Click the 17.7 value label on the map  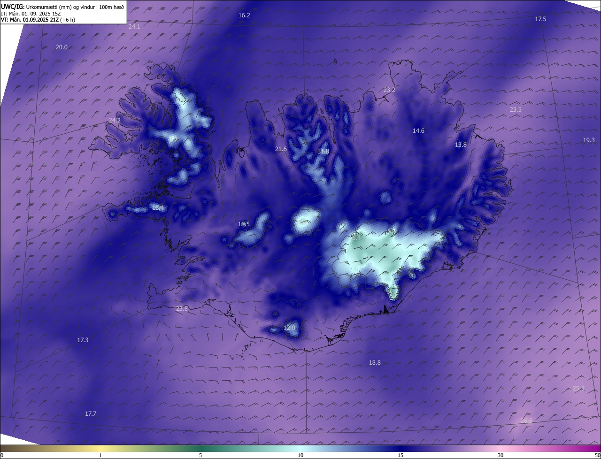tap(90, 414)
